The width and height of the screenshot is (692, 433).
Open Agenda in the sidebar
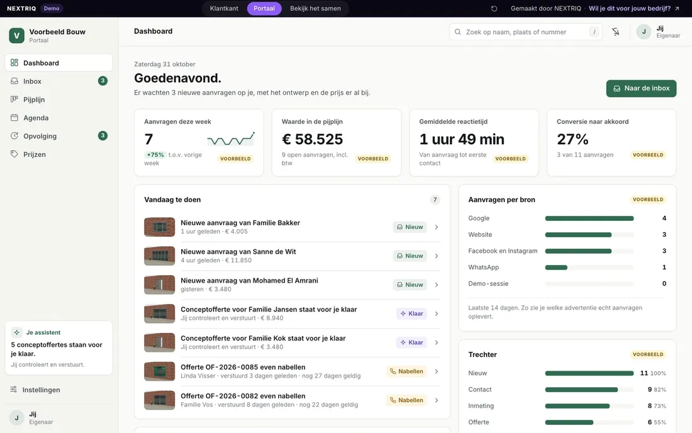(59, 118)
